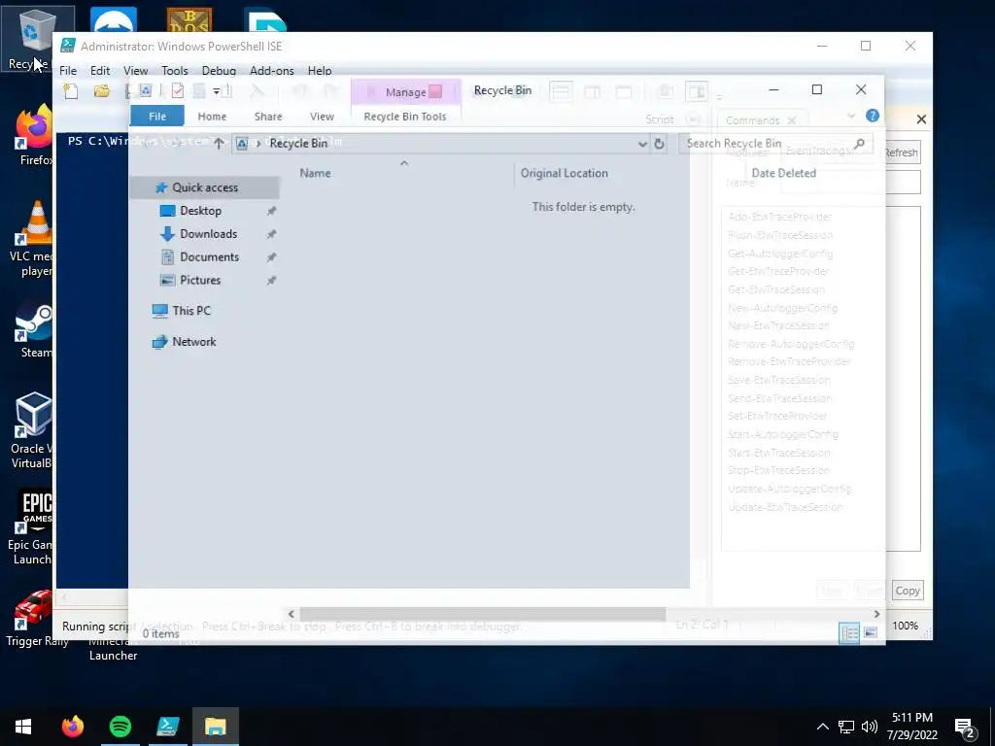
Task: Click the New Script icon in ISE toolbar
Action: [71, 91]
